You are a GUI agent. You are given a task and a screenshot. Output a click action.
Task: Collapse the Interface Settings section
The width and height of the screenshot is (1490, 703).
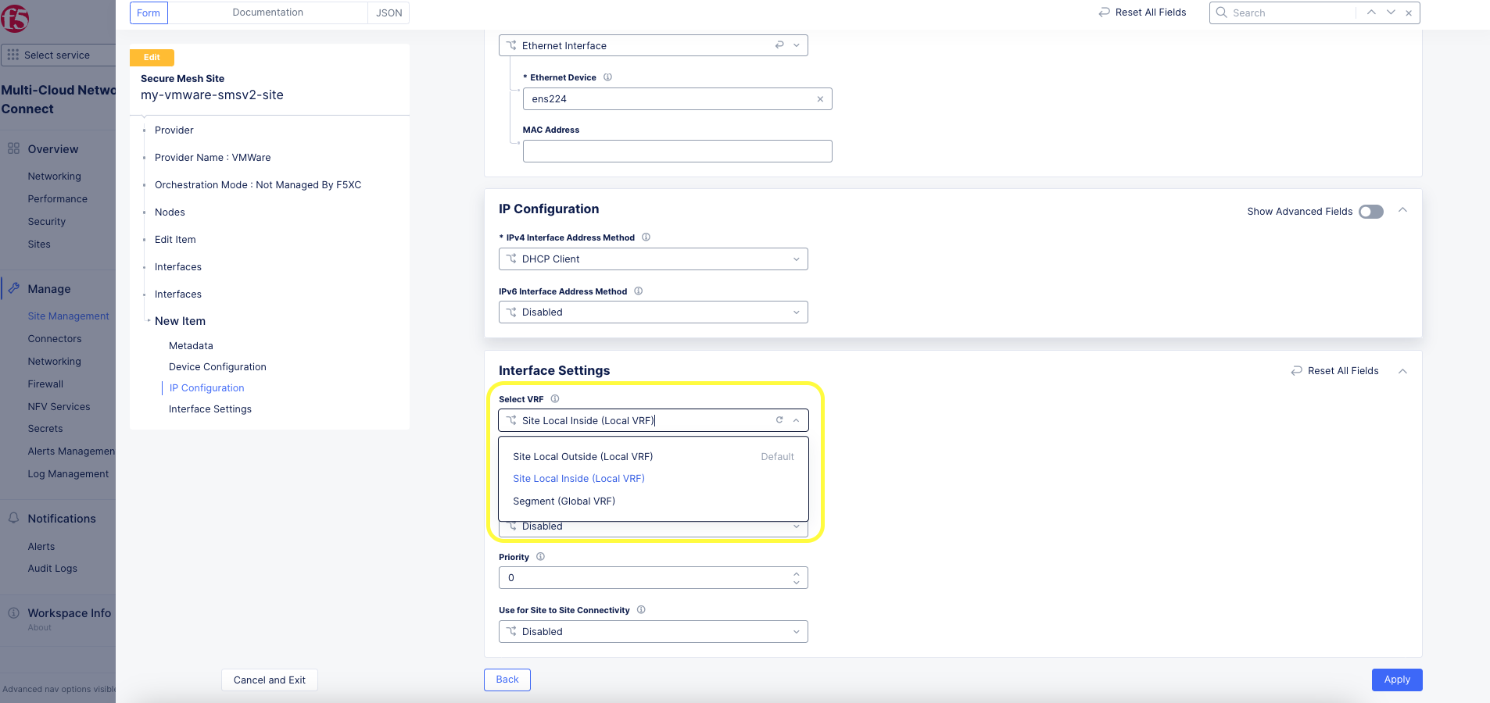(1402, 371)
